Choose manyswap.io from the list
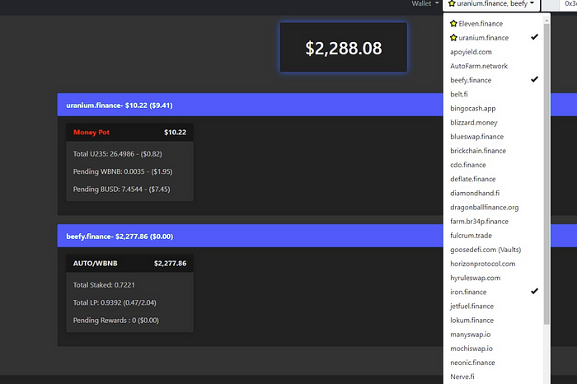Image resolution: width=577 pixels, height=384 pixels. 471,335
